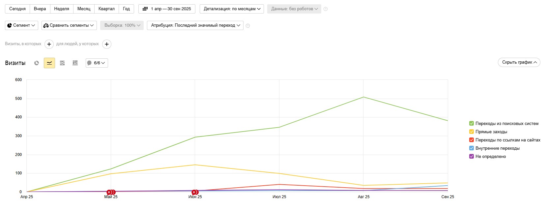Switch to stacked area chart view
This screenshot has height=213, width=545.
62,63
